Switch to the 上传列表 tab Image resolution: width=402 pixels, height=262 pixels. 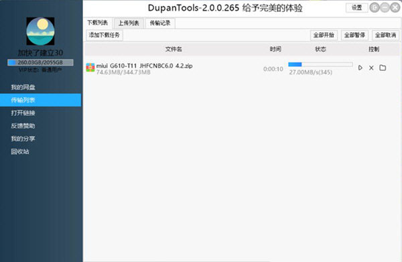click(129, 23)
